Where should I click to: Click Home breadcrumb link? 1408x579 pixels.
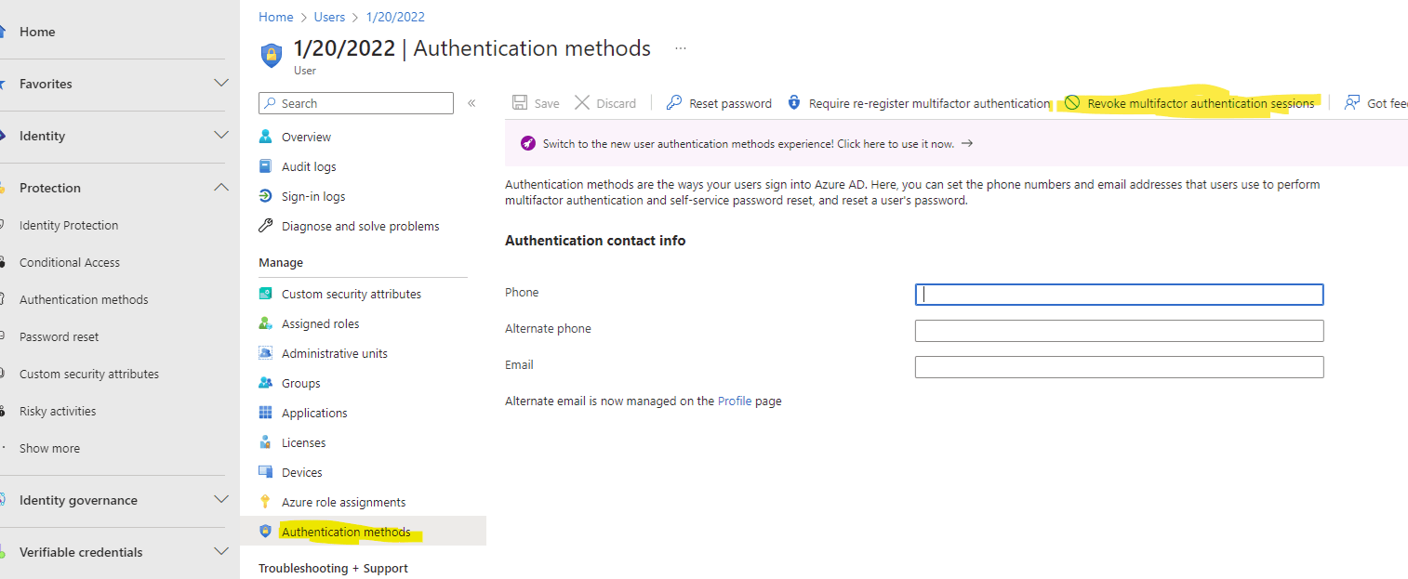275,17
